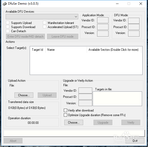Click the Name column header
Screen dimensions: 148x147
[66, 50]
